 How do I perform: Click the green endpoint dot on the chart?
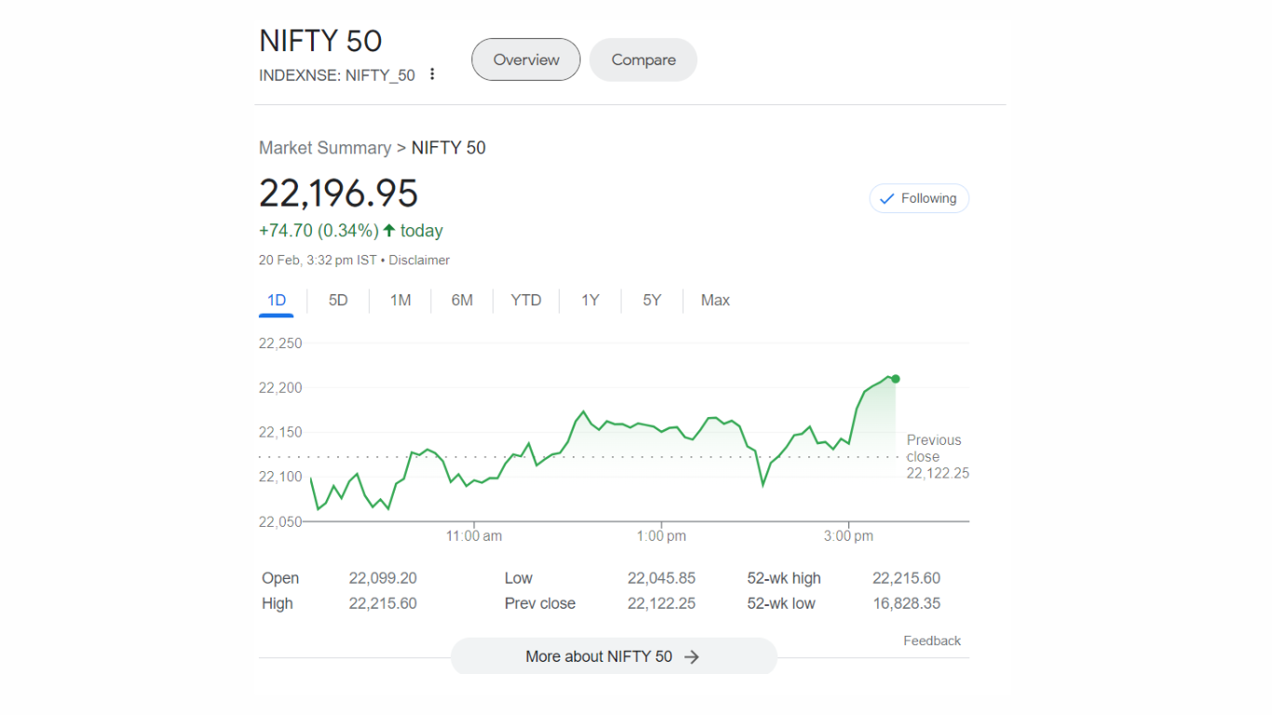coord(896,379)
